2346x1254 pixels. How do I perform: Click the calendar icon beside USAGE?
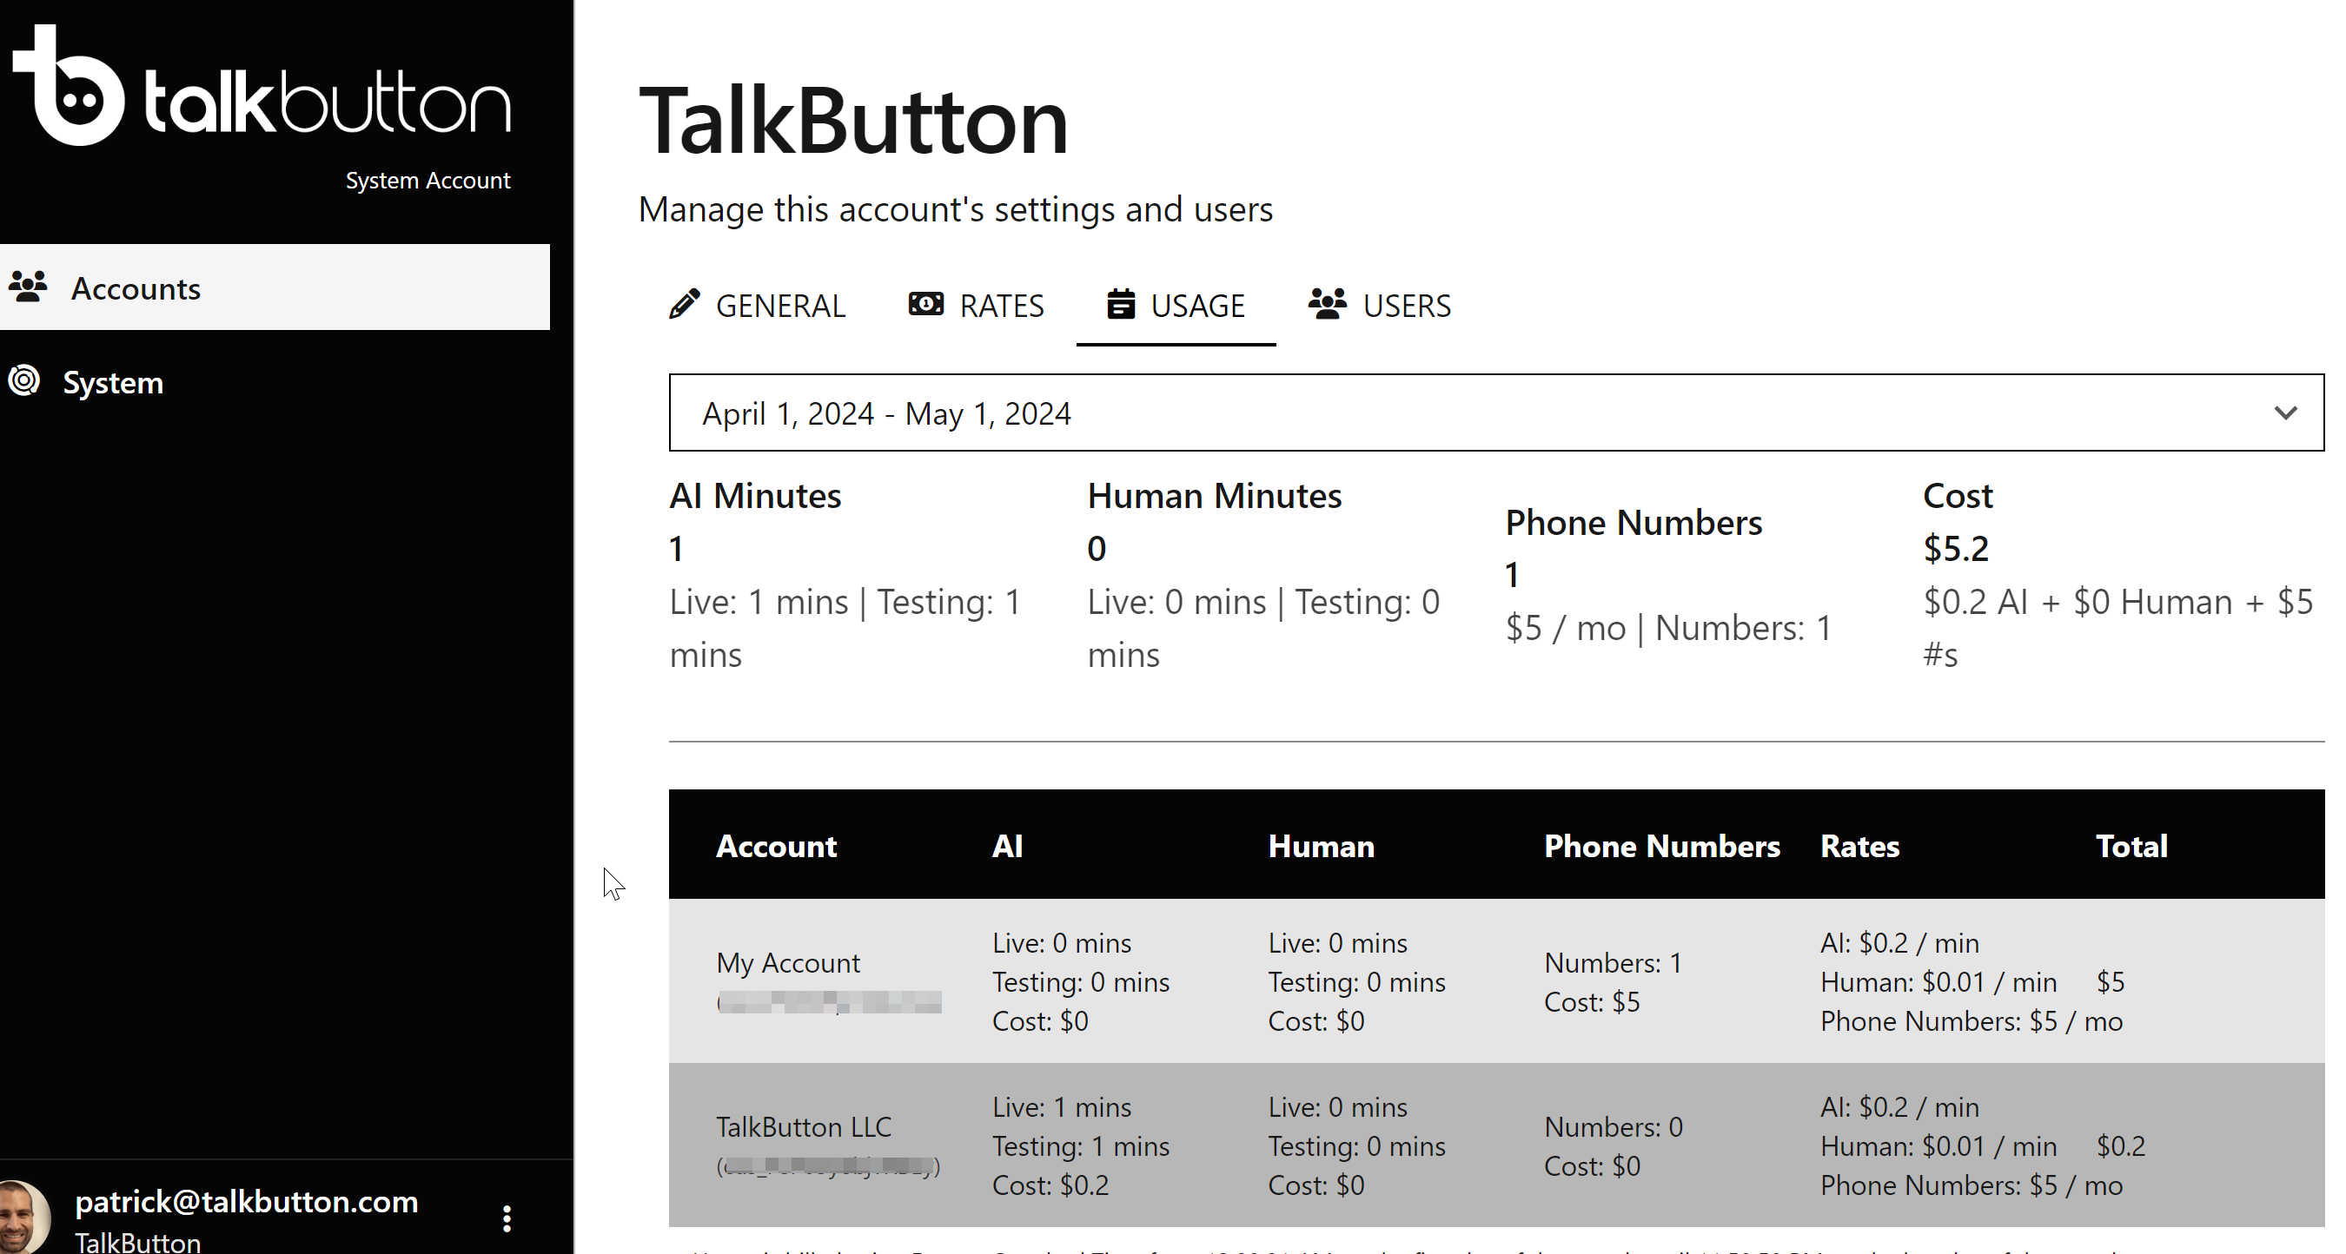pyautogui.click(x=1120, y=304)
